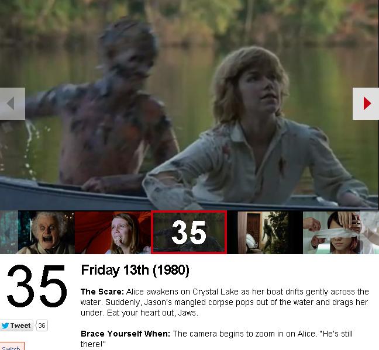Share this entry with the Tweet button
379x350 pixels.
coord(16,325)
